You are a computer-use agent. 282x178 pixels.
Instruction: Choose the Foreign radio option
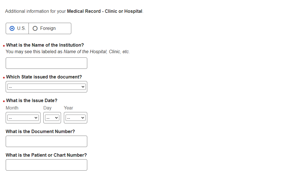coord(35,28)
